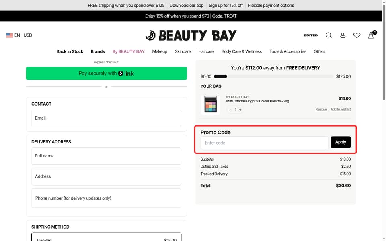The width and height of the screenshot is (386, 241).
Task: Click the free delivery progress bar
Action: click(x=273, y=76)
